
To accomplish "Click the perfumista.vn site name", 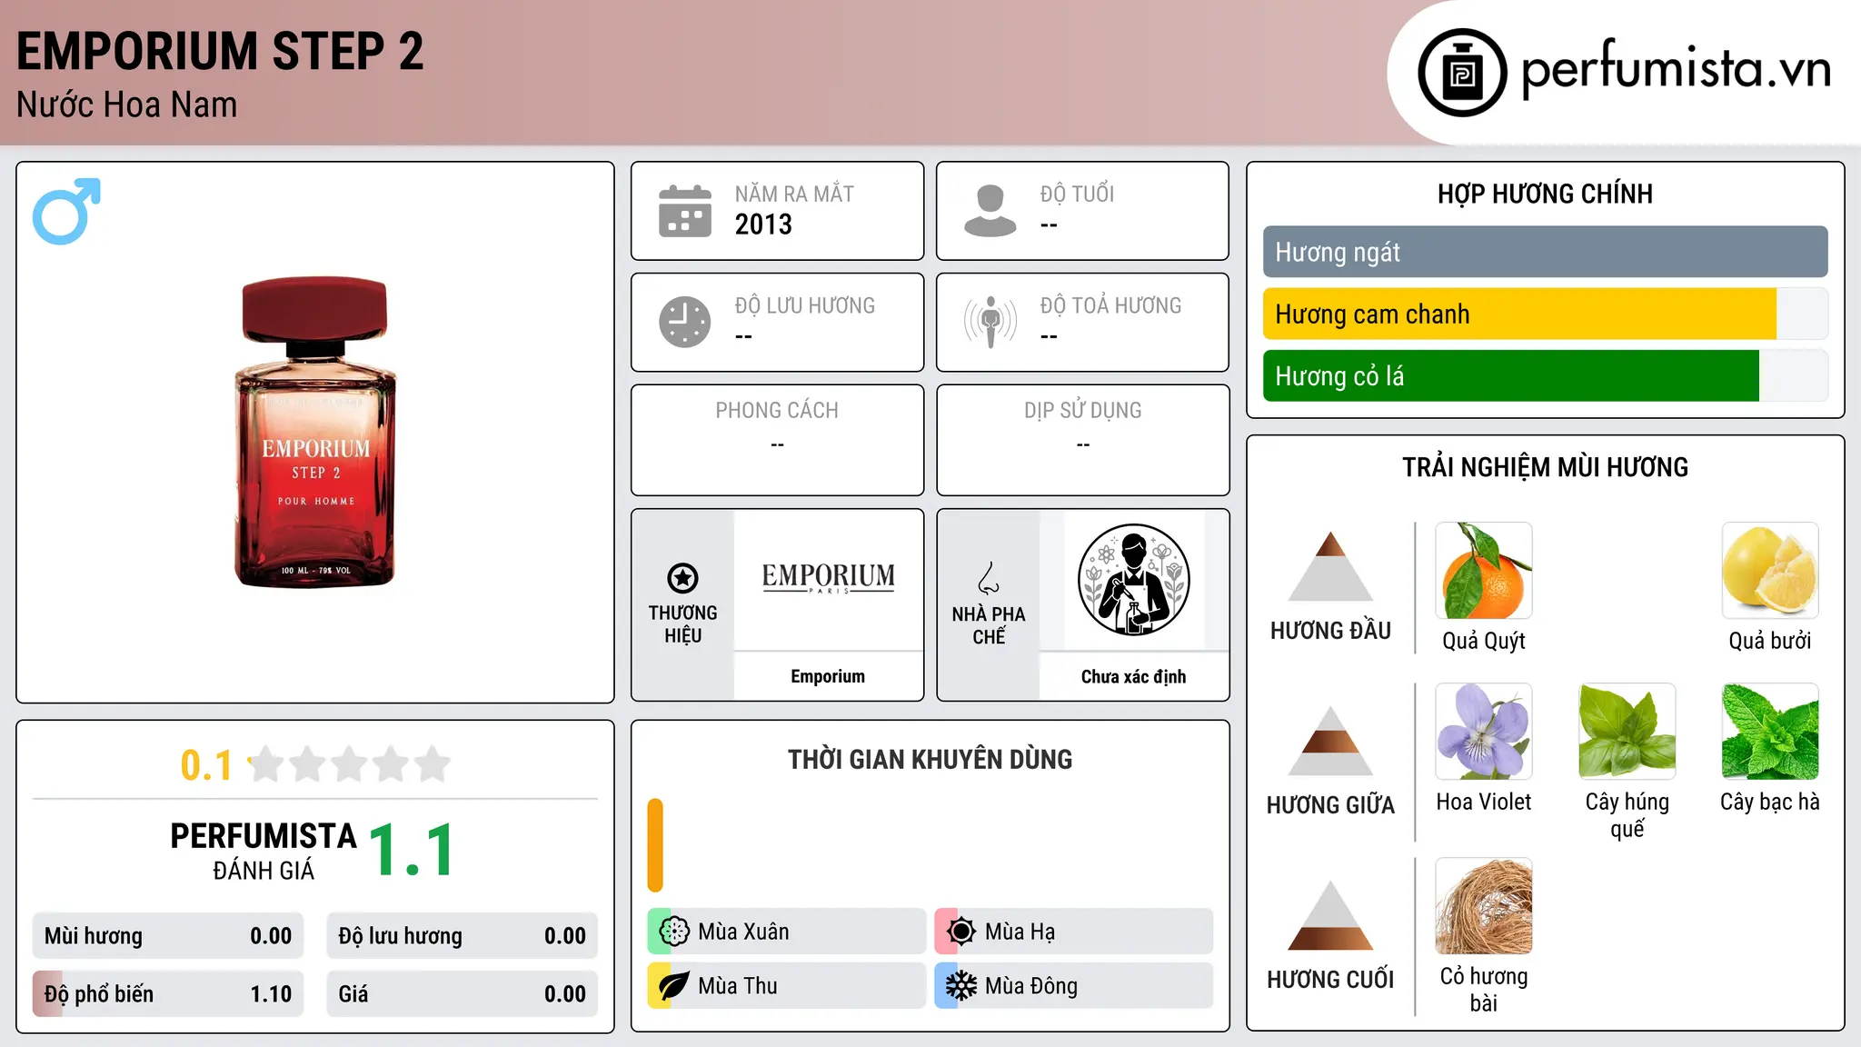I will click(x=1677, y=69).
